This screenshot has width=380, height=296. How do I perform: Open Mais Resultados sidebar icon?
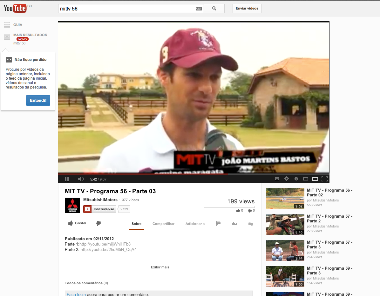point(7,37)
